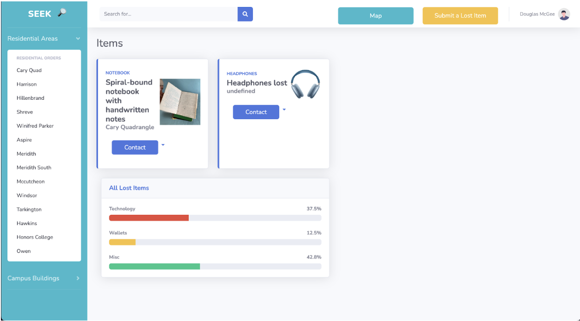Click the undefined text under headphones
The image size is (580, 321).
pyautogui.click(x=241, y=91)
